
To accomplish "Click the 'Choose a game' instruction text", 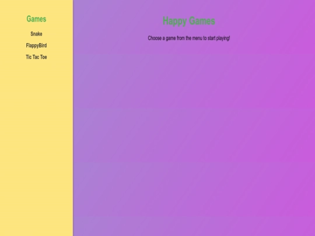I will pyautogui.click(x=189, y=38).
